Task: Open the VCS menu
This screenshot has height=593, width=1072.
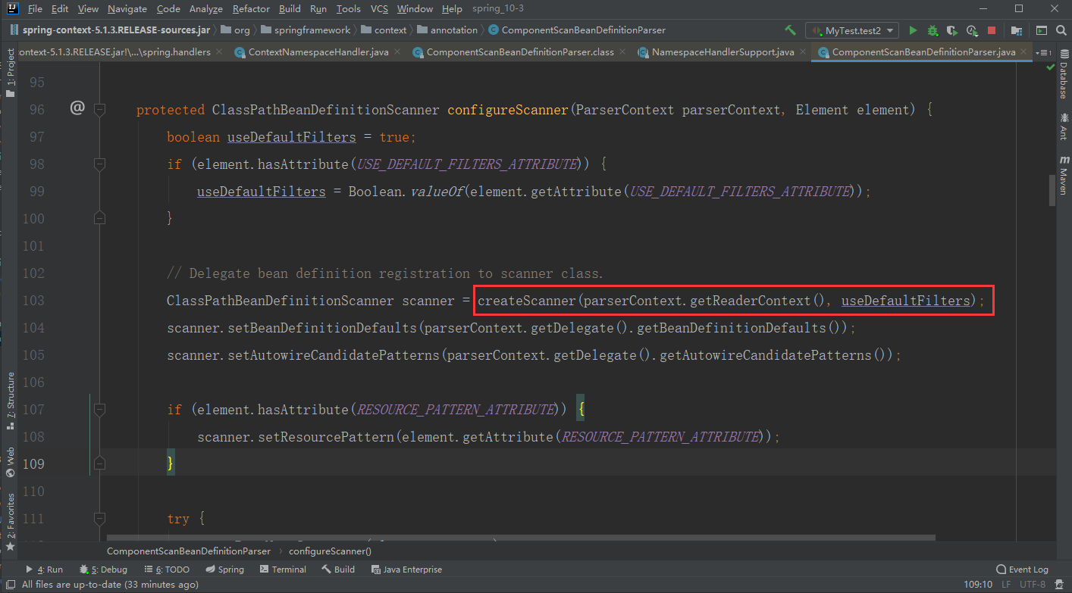Action: (379, 9)
